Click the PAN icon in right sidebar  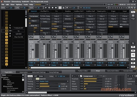(133, 51)
